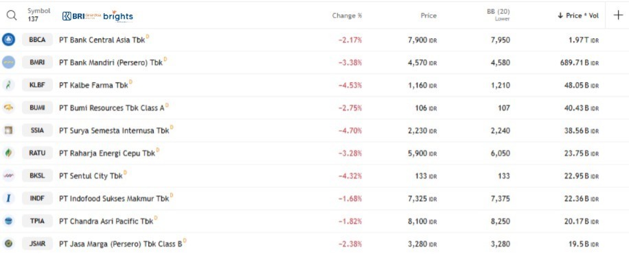
Task: Sort by Price * Vol column header
Action: tap(578, 16)
